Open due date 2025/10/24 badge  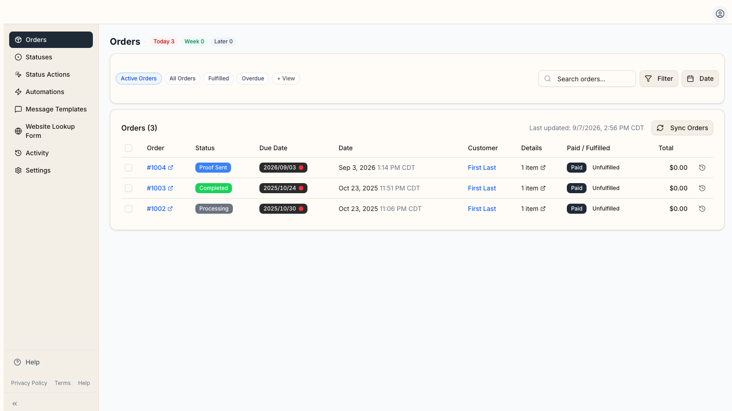283,188
